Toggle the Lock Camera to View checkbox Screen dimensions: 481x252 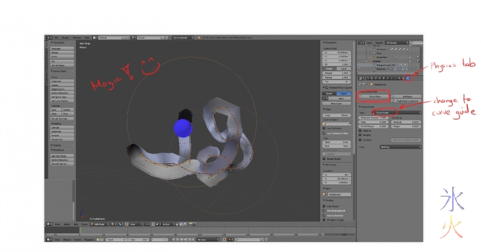pyautogui.click(x=324, y=132)
